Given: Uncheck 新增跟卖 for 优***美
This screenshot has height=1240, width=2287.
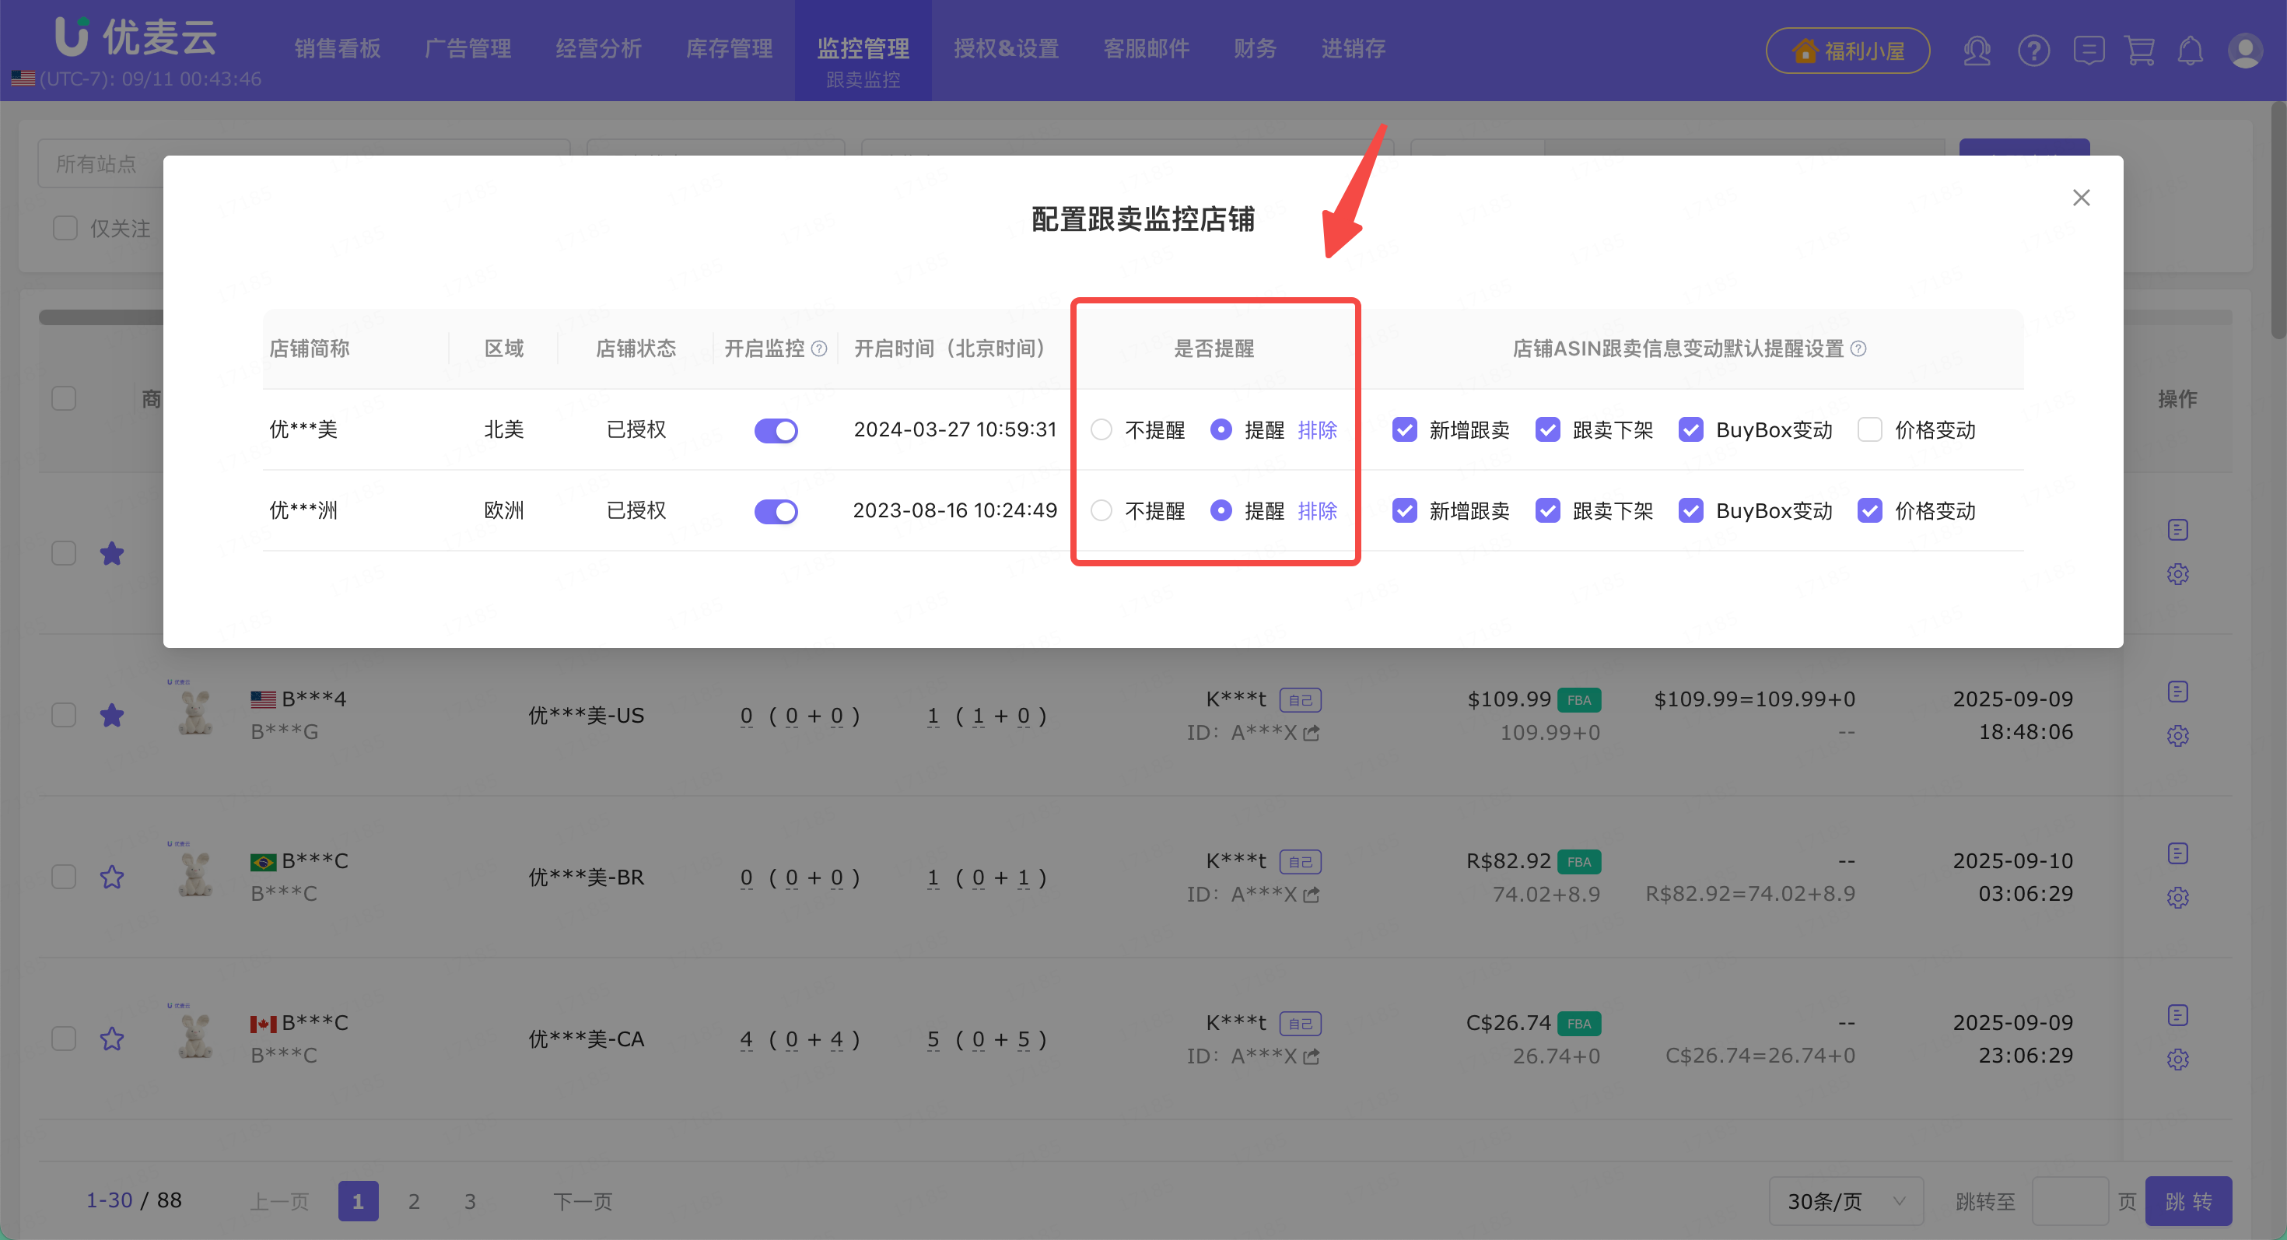Looking at the screenshot, I should (1405, 429).
